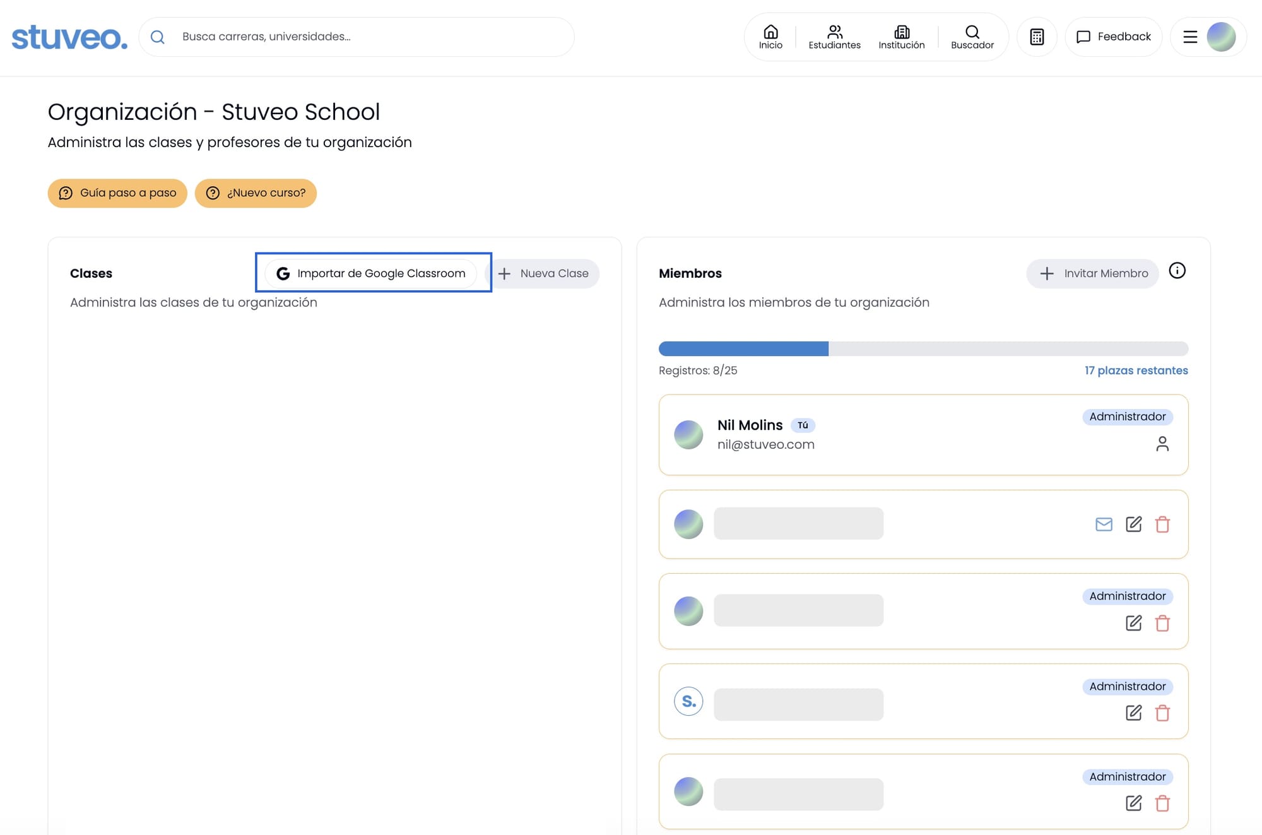The width and height of the screenshot is (1262, 835).
Task: Open the Institución section
Action: coord(902,37)
